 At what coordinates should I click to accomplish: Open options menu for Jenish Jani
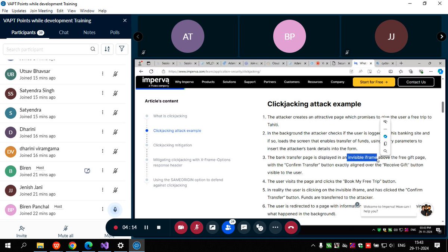click(103, 190)
